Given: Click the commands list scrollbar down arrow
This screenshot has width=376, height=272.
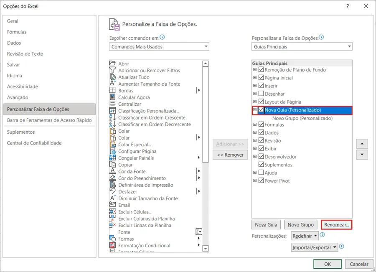Looking at the screenshot, I should coord(205,249).
